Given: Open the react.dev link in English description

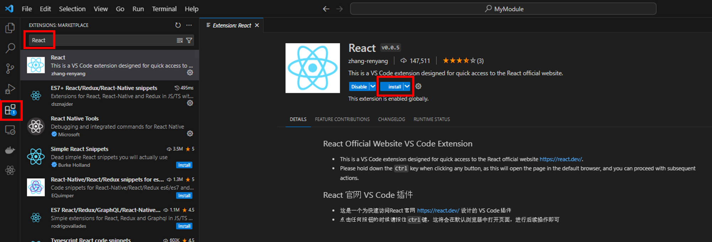Looking at the screenshot, I should [x=561, y=159].
